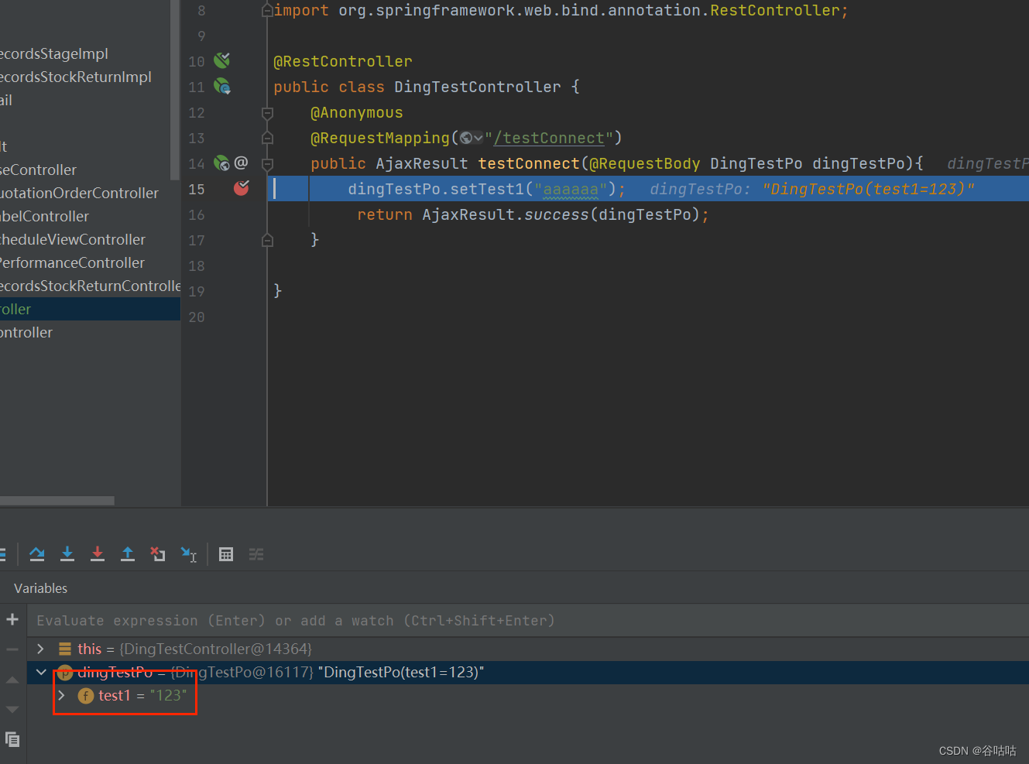
Task: Click the @RestController annotation on line 10
Action: 343,61
